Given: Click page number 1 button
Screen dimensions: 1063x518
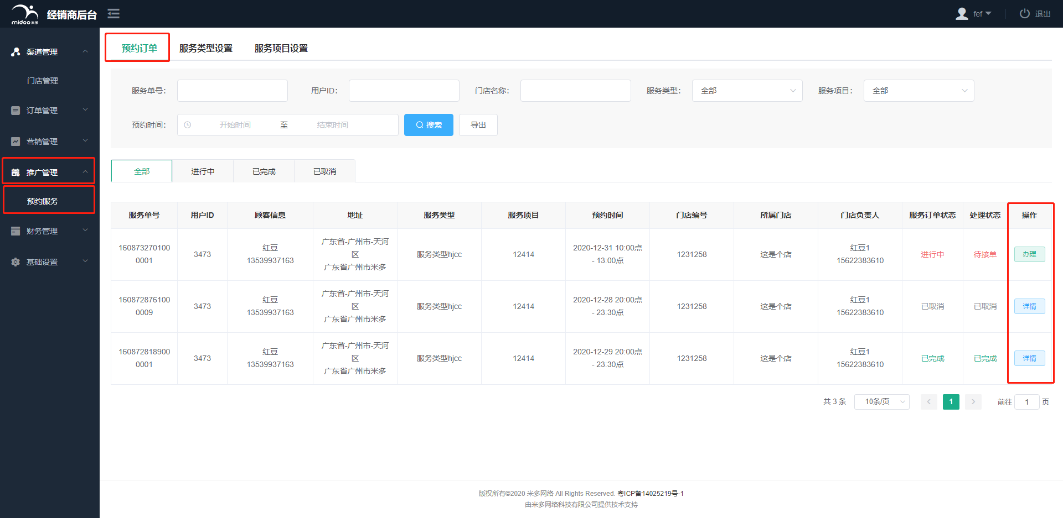Looking at the screenshot, I should [951, 402].
